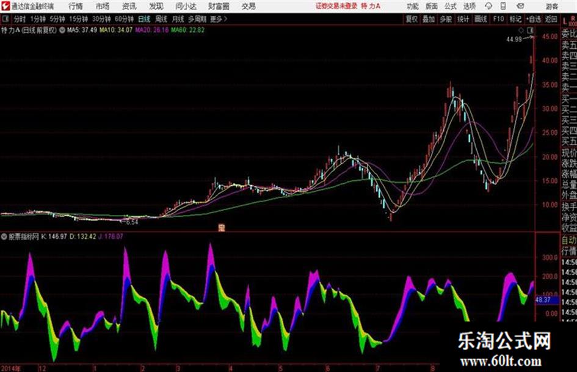The image size is (577, 372).
Task: Expand the 更多 periods dropdown
Action: click(x=219, y=19)
